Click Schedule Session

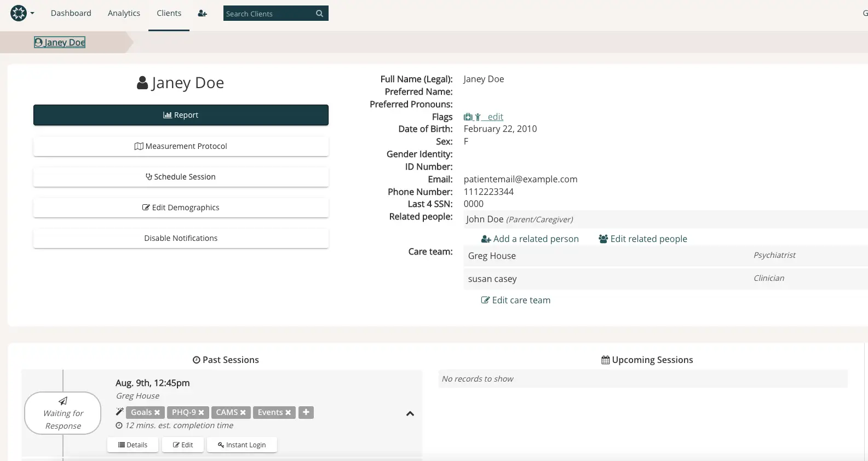coord(181,177)
